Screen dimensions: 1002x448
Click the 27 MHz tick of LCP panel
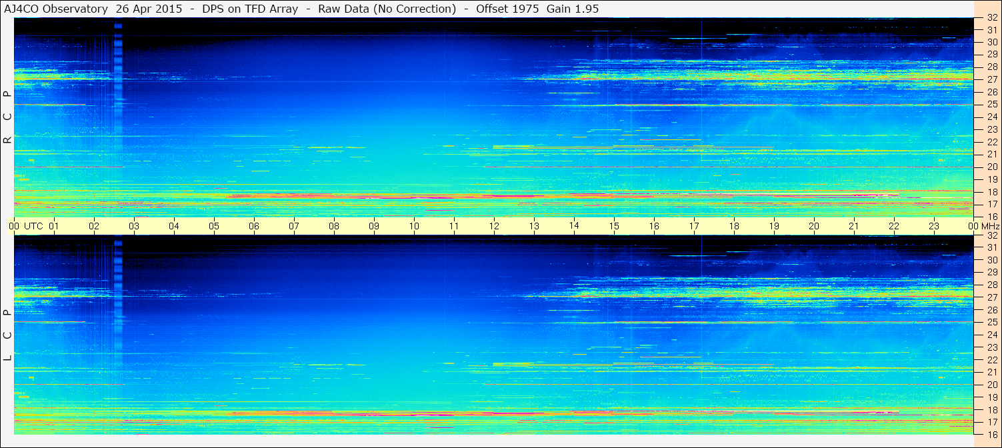(991, 297)
